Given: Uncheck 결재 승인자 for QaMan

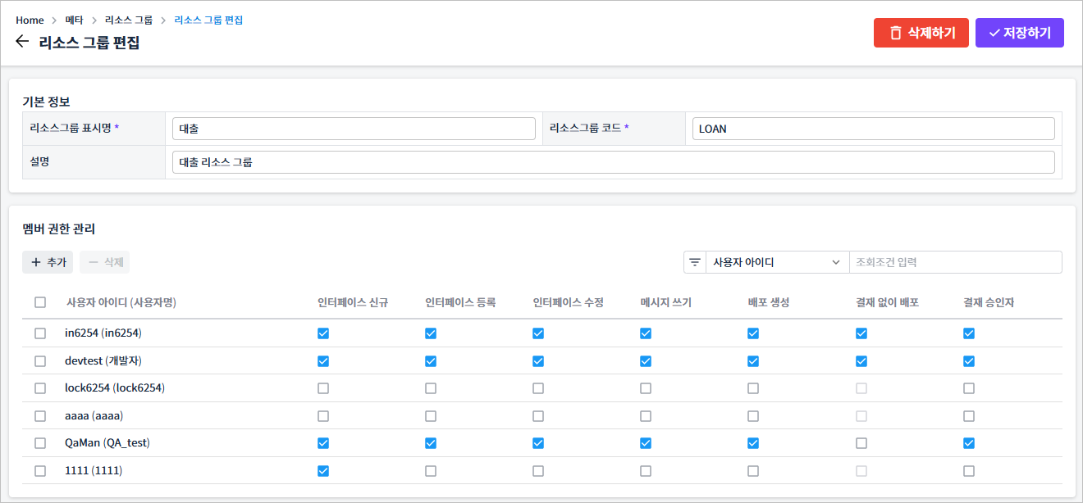Looking at the screenshot, I should 969,443.
